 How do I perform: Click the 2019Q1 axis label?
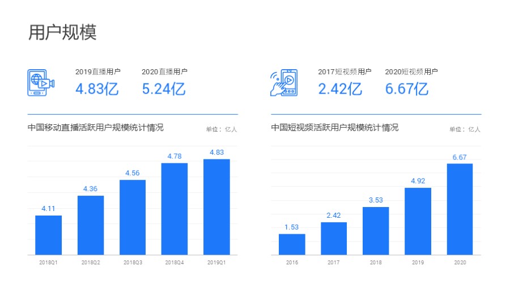(x=216, y=262)
